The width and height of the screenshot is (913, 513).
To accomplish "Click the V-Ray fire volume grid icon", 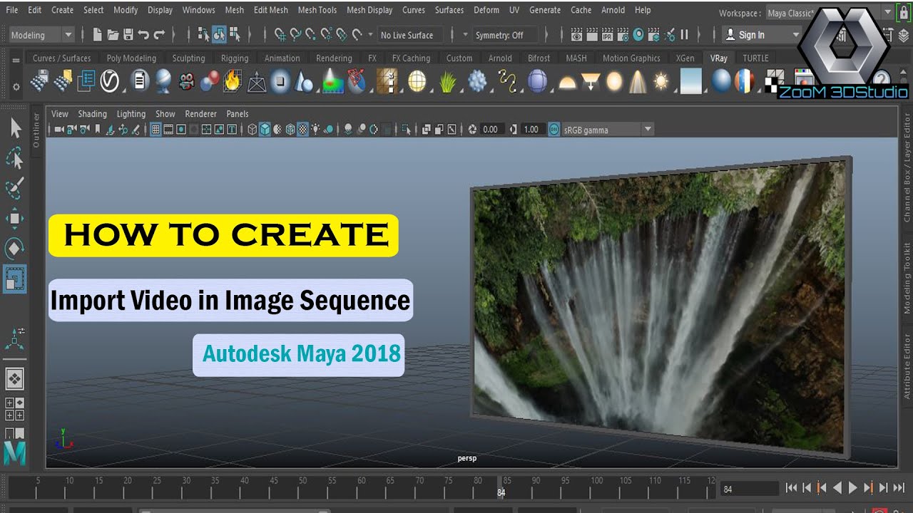I will pyautogui.click(x=232, y=81).
